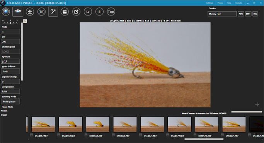Click the NoAf capture button

click(x=18, y=12)
